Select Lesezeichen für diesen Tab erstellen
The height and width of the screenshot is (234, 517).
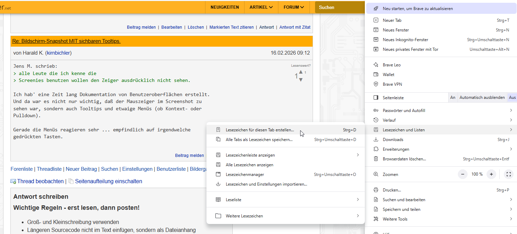click(259, 130)
